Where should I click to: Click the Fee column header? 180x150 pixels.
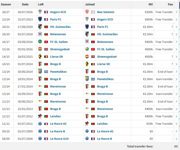(x=170, y=4)
